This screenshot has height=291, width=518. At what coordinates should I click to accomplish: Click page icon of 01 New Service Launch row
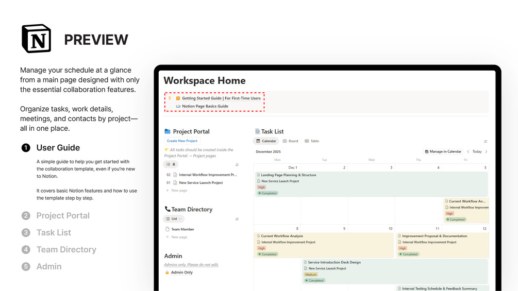pyautogui.click(x=175, y=183)
